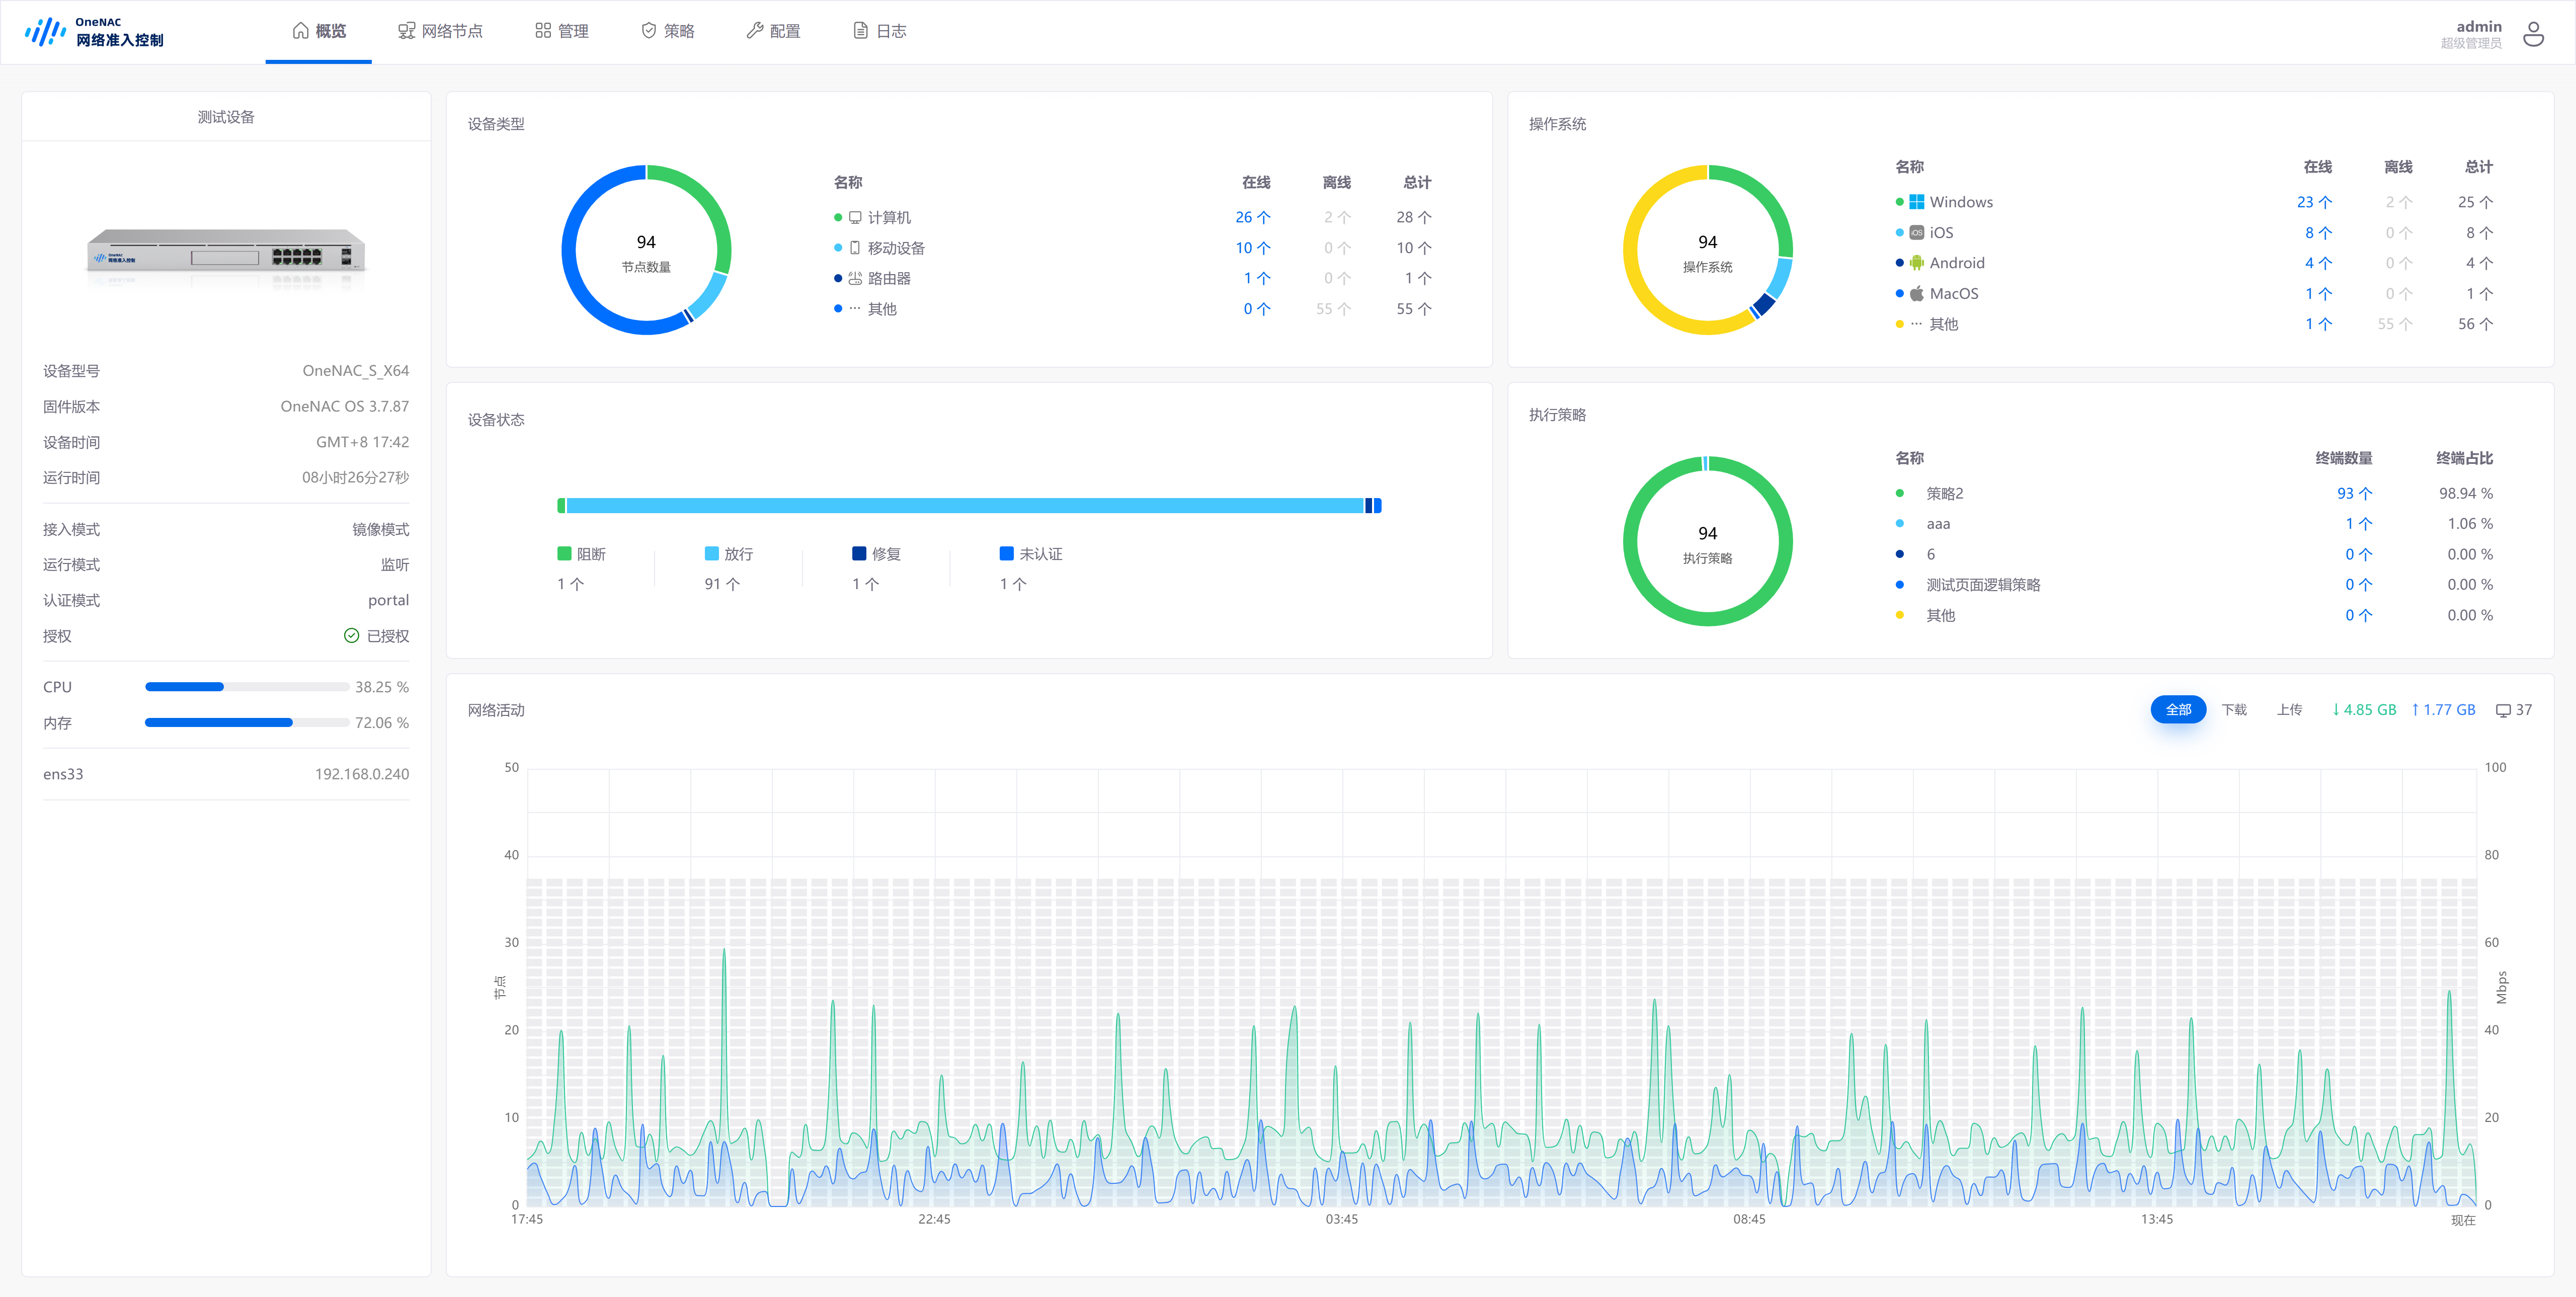Click the Windows OS icon in list
The width and height of the screenshot is (2576, 1297).
coord(1916,202)
